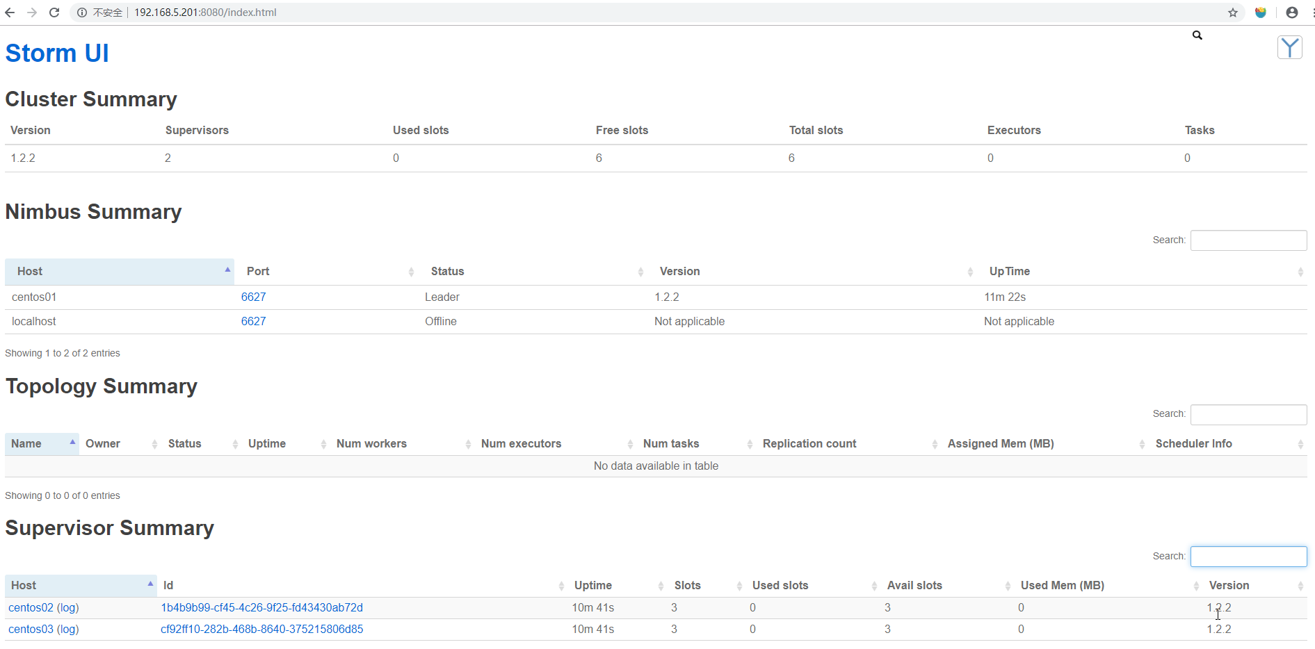Viewport: 1315px width, 649px height.
Task: Open the Storm UI title link
Action: pyautogui.click(x=57, y=53)
